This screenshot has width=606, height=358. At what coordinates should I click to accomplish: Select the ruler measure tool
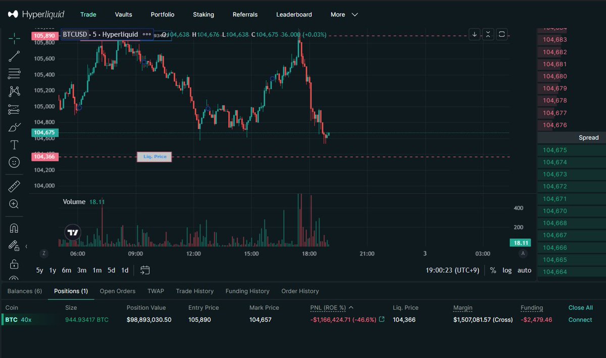(x=14, y=186)
